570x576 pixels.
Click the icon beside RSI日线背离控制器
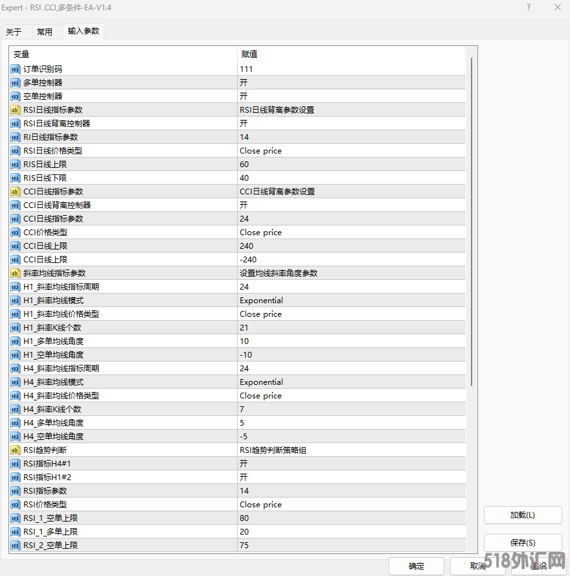click(15, 123)
